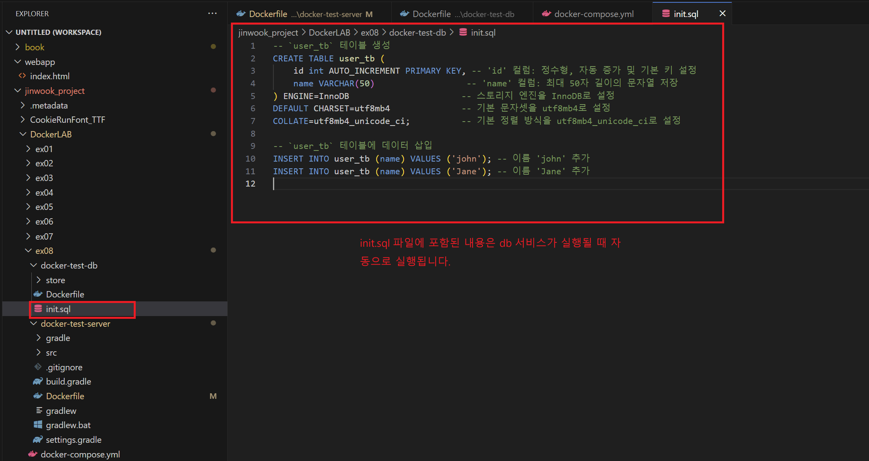Screen dimensions: 869x461
Task: Click the git icon next to .gitignore
Action: [x=38, y=367]
